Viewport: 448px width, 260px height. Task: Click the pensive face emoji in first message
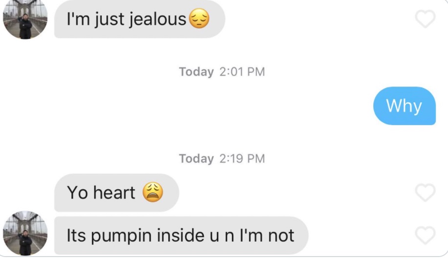(x=200, y=19)
